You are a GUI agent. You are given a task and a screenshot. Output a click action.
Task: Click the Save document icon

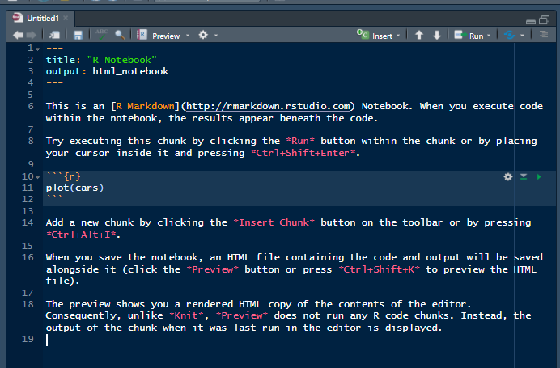[x=78, y=36]
